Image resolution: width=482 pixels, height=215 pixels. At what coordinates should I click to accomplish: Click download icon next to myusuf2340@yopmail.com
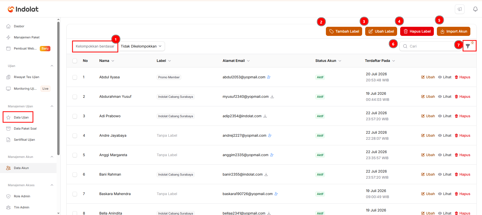272,97
